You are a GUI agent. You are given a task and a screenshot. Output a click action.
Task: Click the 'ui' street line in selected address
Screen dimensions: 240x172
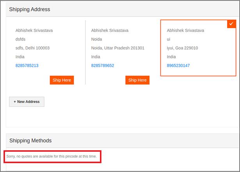(169, 39)
